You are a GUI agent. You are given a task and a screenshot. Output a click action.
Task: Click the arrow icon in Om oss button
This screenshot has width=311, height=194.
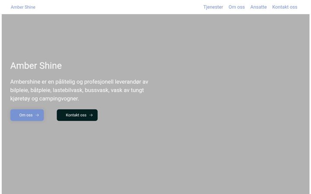(x=37, y=115)
